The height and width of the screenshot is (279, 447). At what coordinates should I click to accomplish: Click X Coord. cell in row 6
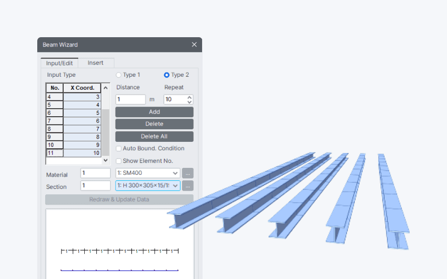tap(82, 113)
